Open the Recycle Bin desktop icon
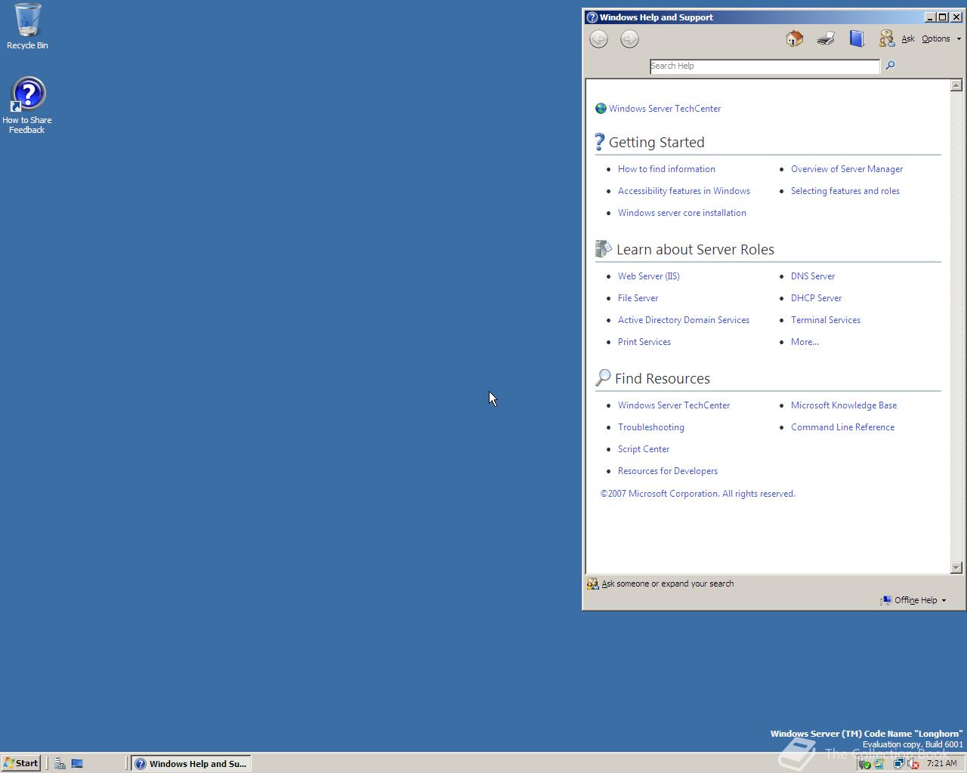Viewport: 967px width, 773px height. pyautogui.click(x=27, y=26)
